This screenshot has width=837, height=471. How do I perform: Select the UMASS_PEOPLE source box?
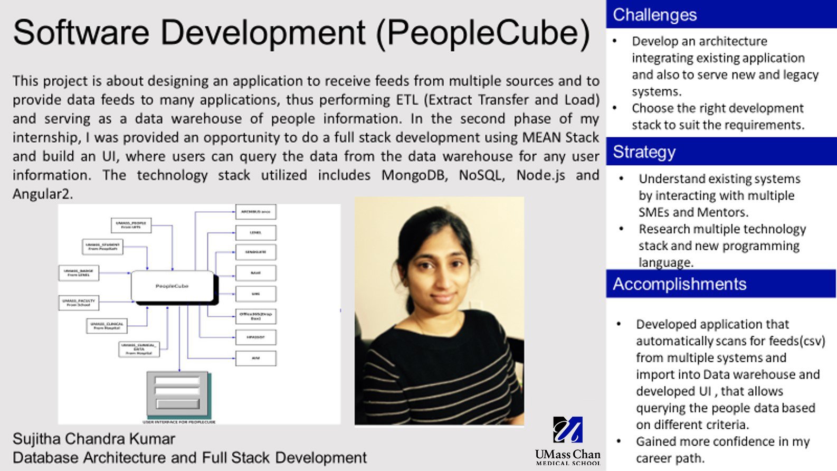click(x=131, y=225)
